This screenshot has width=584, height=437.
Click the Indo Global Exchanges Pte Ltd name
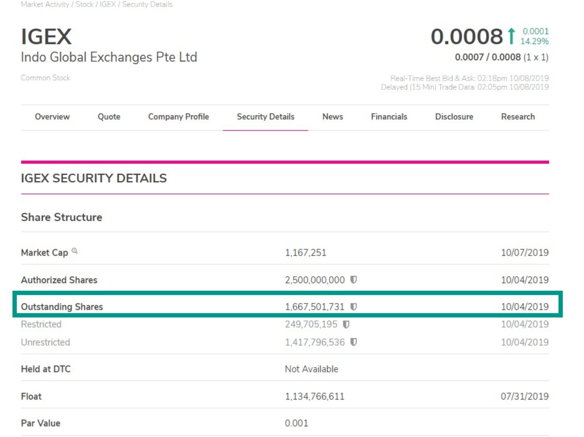click(x=109, y=57)
